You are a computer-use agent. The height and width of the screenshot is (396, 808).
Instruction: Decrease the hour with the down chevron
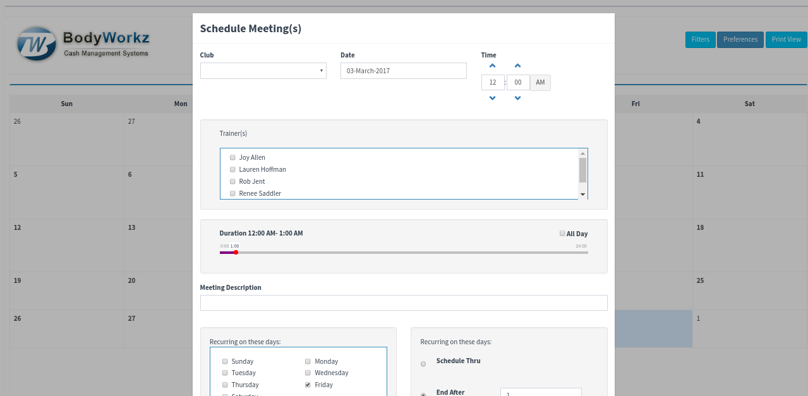[x=493, y=98]
